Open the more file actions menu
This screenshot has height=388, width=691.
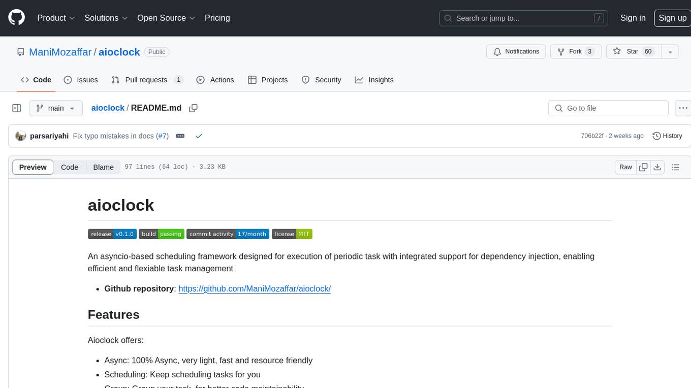683,108
